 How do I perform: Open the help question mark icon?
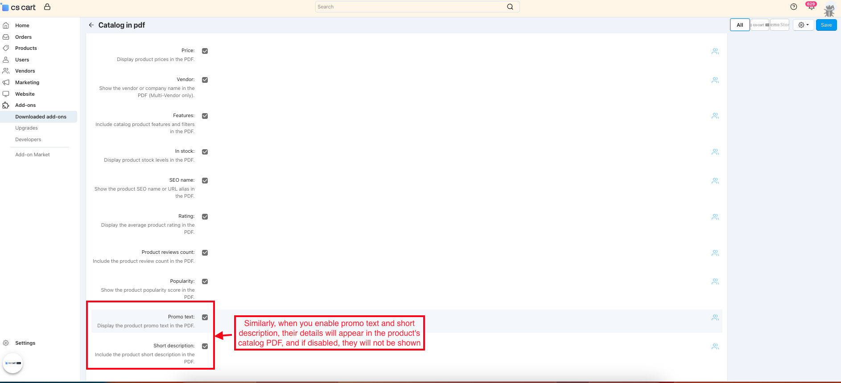pos(794,7)
